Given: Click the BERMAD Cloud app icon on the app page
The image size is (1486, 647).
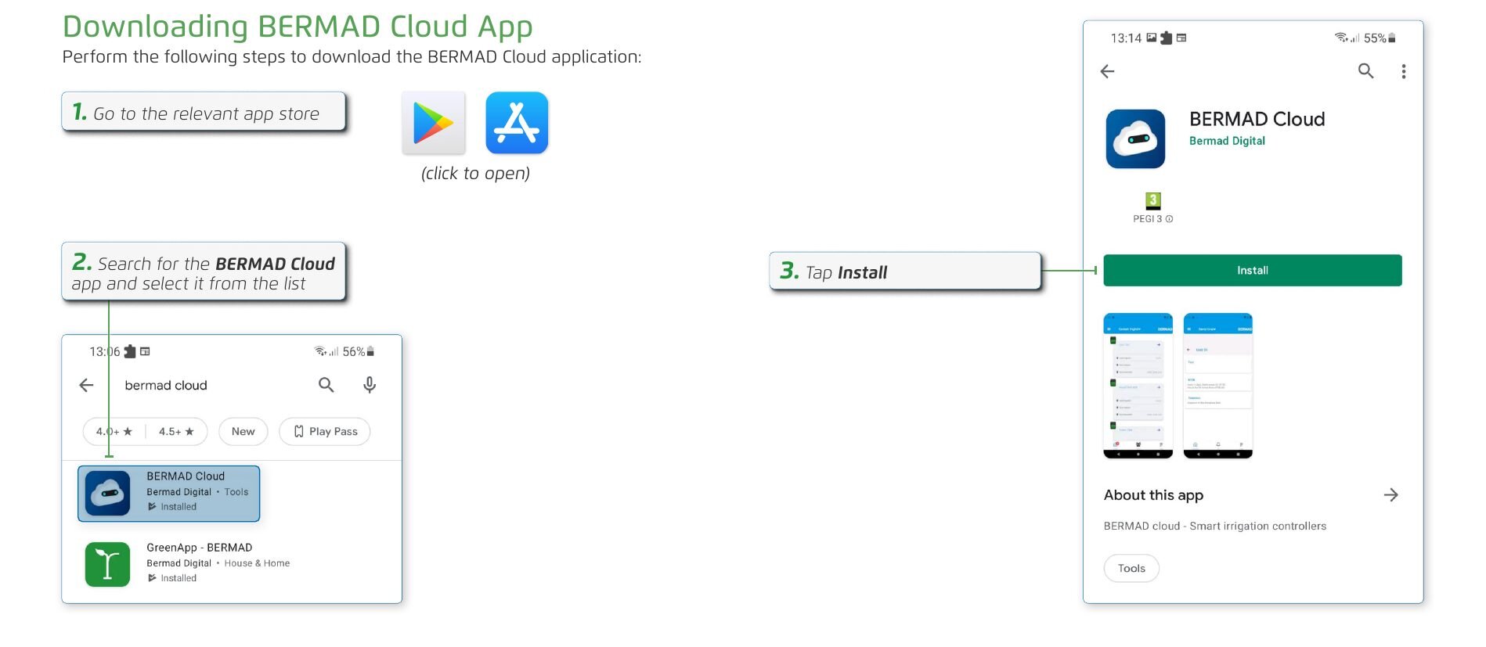Looking at the screenshot, I should [x=1135, y=139].
